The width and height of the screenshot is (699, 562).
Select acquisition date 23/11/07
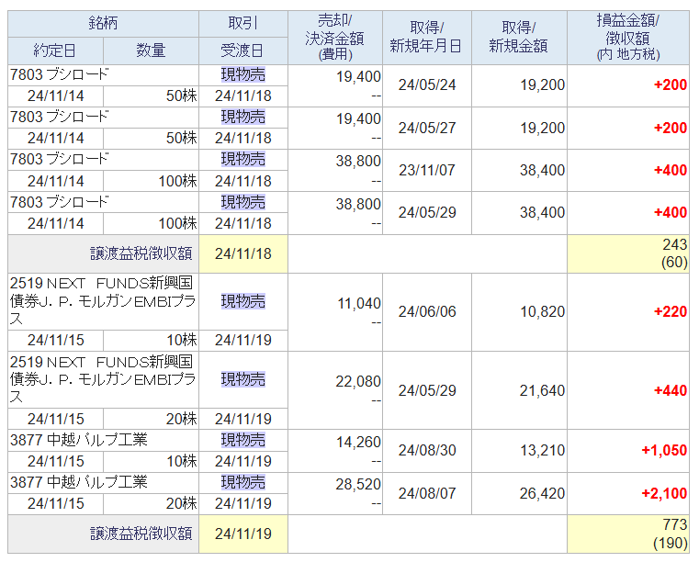[426, 170]
